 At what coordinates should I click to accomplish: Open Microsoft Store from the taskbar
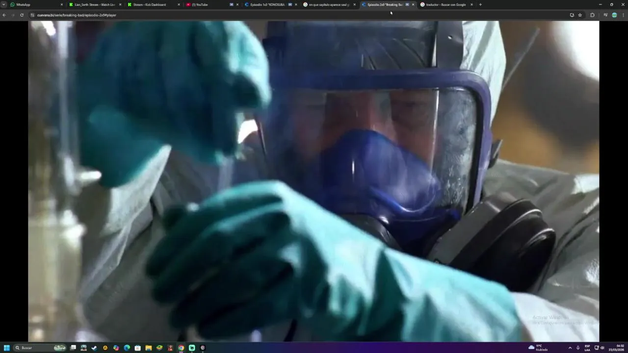[137, 348]
